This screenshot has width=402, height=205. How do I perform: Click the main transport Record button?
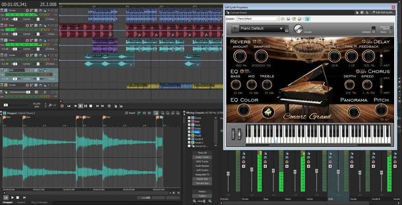(x=62, y=106)
